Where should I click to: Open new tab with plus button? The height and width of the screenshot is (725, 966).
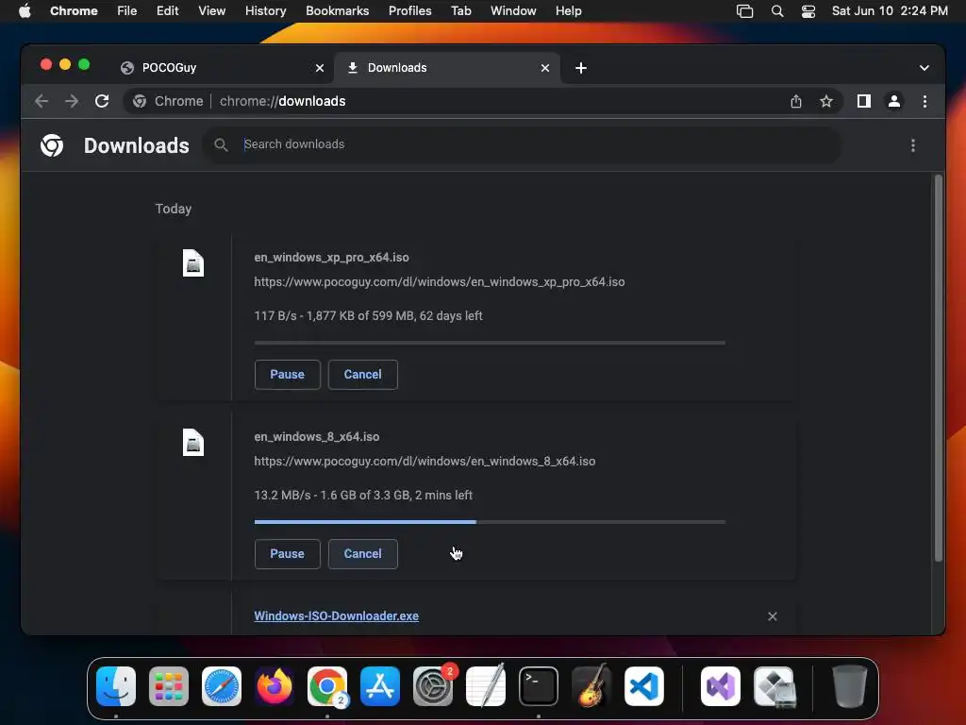581,68
